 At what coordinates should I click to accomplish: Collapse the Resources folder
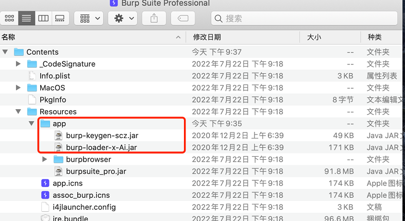[18, 112]
